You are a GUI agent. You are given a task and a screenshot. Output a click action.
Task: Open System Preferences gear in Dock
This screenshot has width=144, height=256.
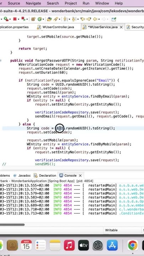click(98, 245)
